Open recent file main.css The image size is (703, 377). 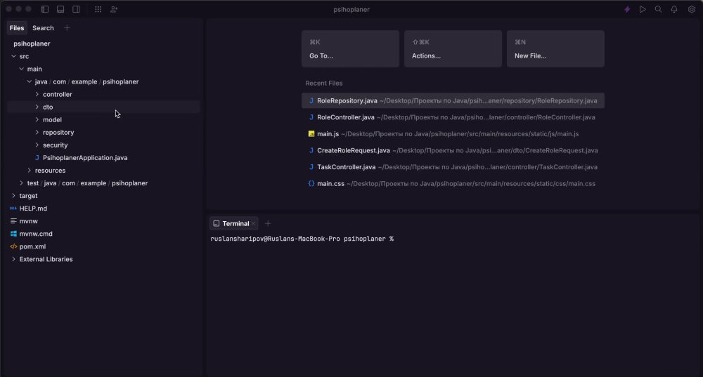453,183
